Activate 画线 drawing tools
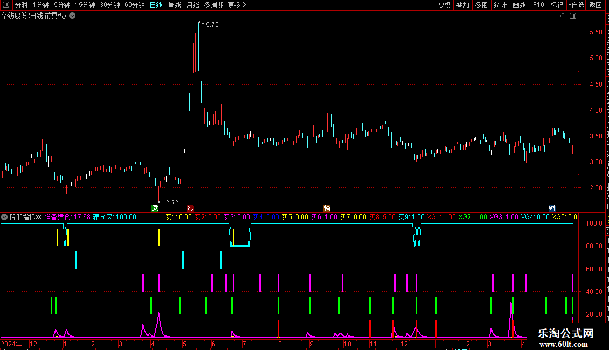Image resolution: width=609 pixels, height=350 pixels. coord(519,5)
